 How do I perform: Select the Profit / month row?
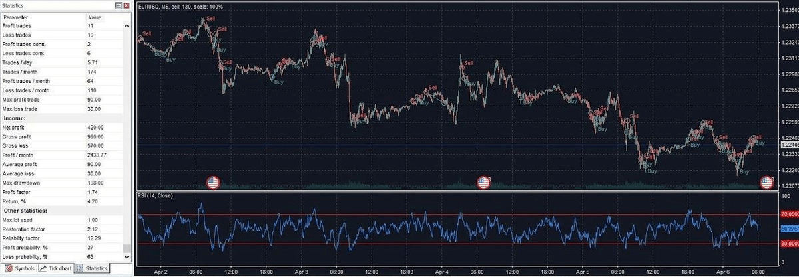point(62,155)
